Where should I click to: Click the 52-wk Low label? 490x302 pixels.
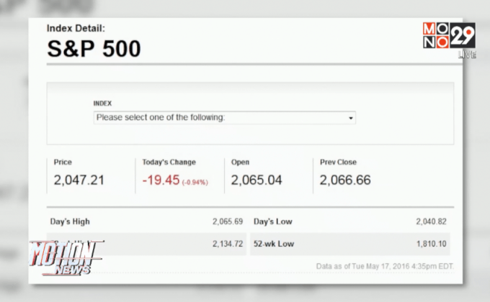point(274,244)
